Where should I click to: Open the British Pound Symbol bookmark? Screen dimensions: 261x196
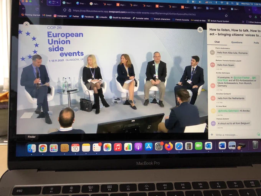[x=218, y=21]
